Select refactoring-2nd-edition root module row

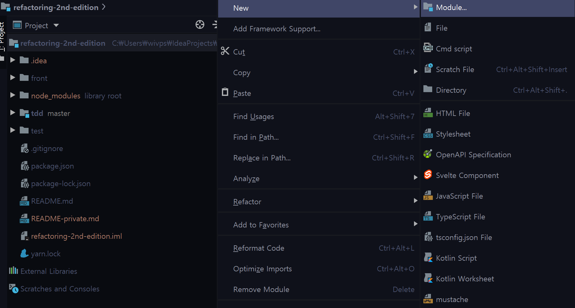[112, 43]
